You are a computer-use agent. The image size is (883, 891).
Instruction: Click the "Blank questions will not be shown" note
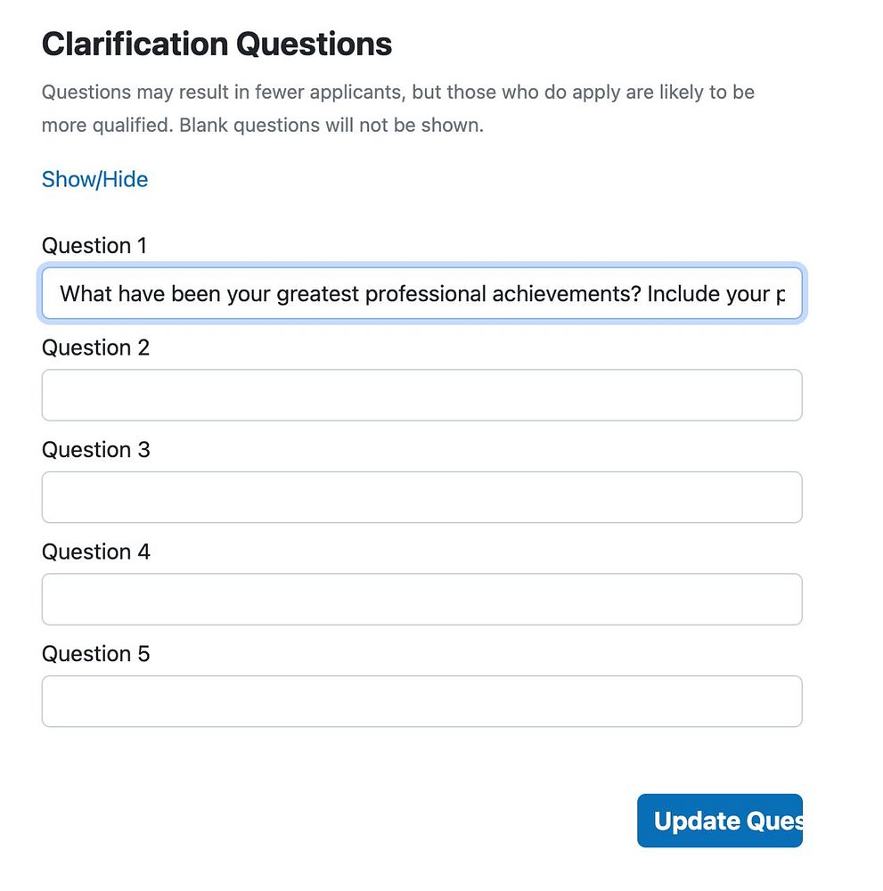331,125
